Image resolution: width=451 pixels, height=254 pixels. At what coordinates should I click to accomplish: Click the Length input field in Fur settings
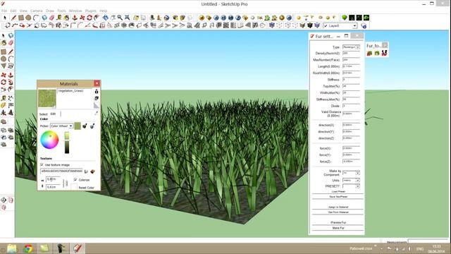point(351,66)
